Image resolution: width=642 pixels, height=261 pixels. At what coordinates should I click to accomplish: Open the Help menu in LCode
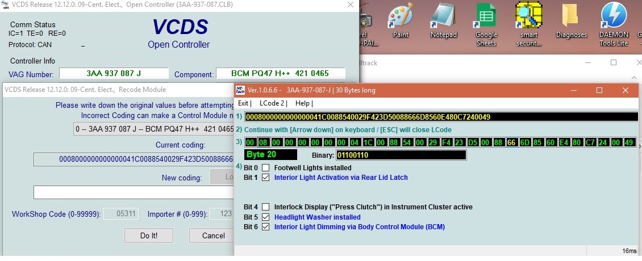tap(304, 103)
